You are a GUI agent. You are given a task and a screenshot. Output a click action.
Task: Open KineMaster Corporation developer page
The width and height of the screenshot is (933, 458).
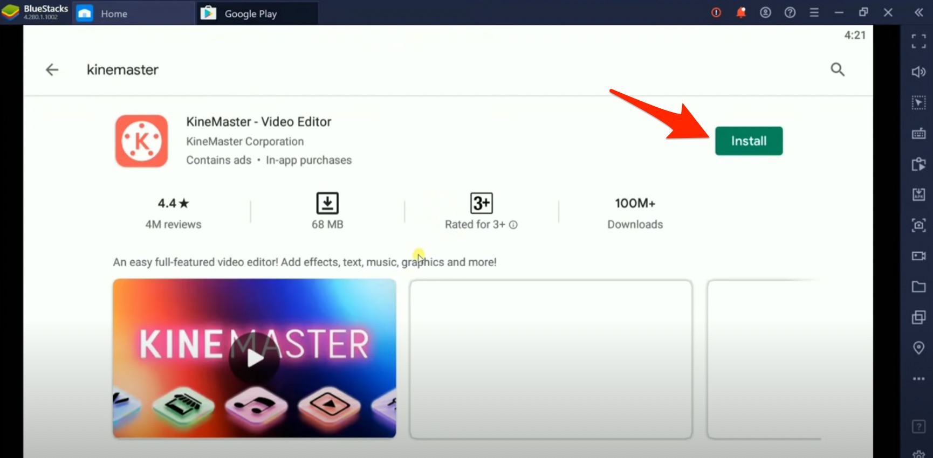tap(245, 141)
